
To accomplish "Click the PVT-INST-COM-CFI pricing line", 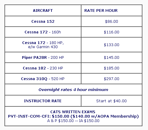I will point(73,116).
